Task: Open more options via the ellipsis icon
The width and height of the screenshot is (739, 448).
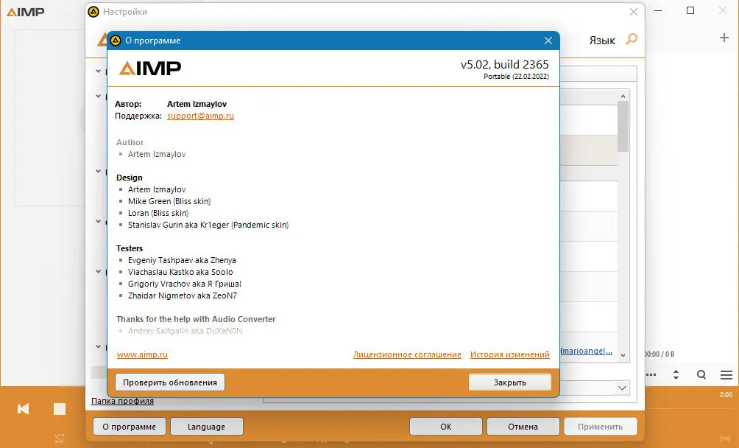Action: click(651, 374)
